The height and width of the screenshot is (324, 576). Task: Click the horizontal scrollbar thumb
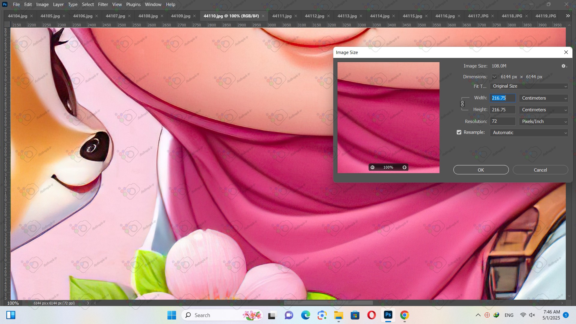coord(328,303)
